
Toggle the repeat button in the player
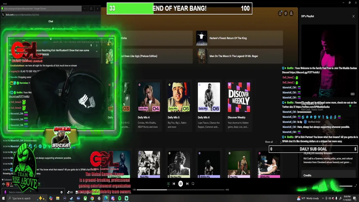coord(193,184)
